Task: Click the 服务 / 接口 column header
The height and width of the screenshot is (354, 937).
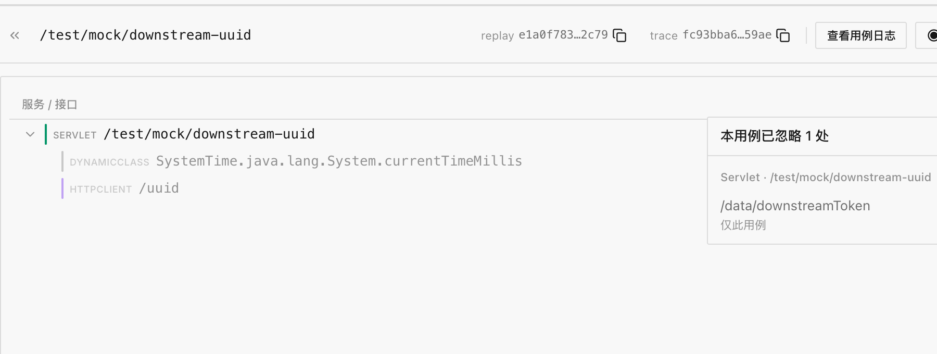Action: (x=49, y=105)
